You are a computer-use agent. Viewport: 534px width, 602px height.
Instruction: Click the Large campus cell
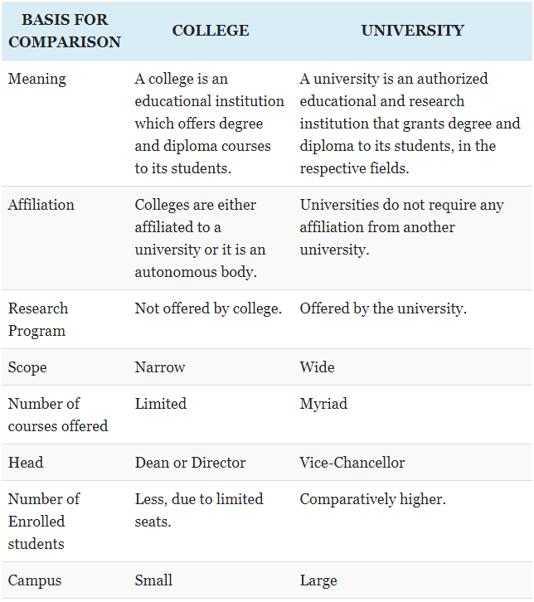click(318, 580)
